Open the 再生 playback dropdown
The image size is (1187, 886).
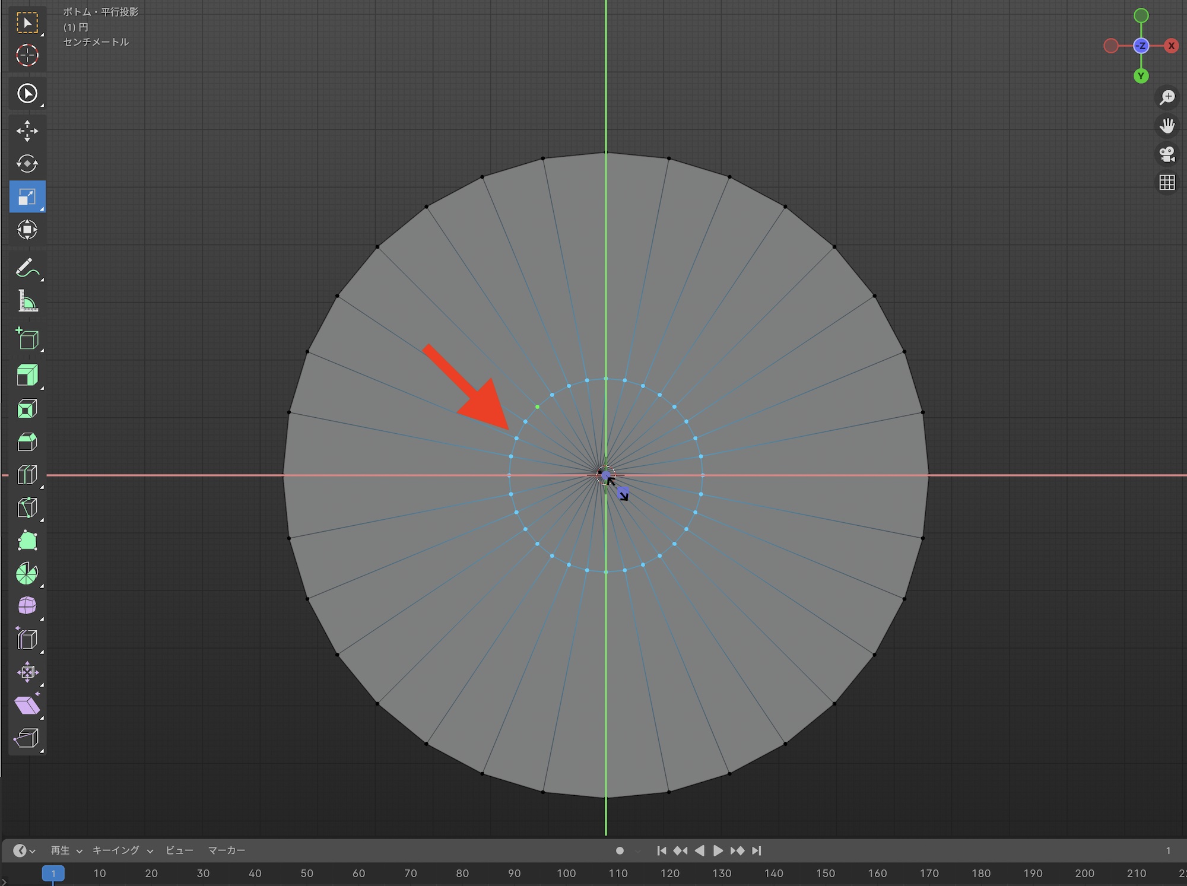click(x=65, y=850)
